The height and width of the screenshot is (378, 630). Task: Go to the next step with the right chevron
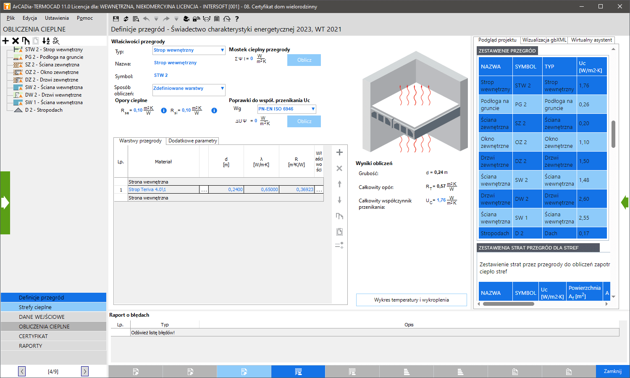[x=85, y=371]
